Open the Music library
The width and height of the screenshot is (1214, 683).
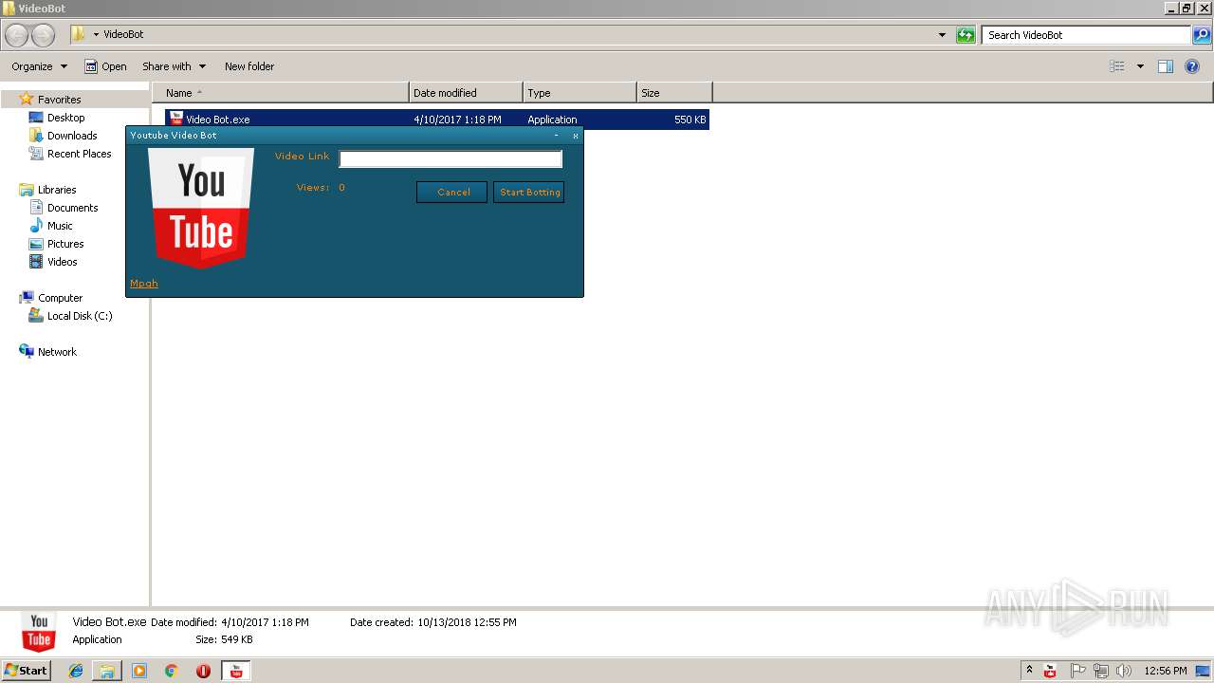(60, 226)
